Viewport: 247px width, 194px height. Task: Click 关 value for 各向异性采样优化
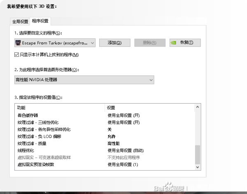tap(110, 129)
